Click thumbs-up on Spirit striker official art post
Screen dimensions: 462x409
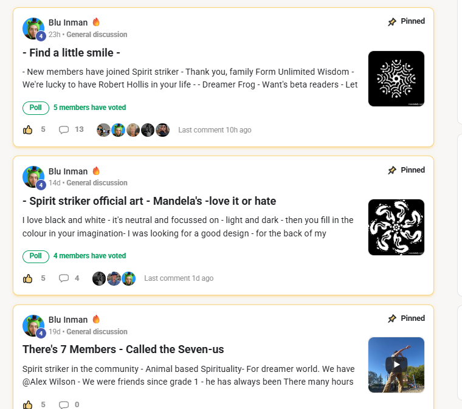28,278
